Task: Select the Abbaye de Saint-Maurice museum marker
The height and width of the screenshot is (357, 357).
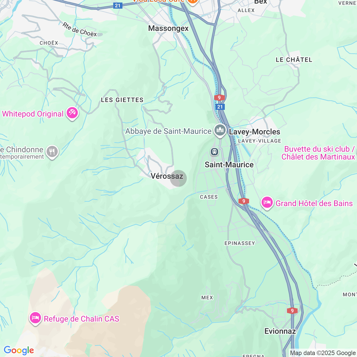Action: coord(220,131)
